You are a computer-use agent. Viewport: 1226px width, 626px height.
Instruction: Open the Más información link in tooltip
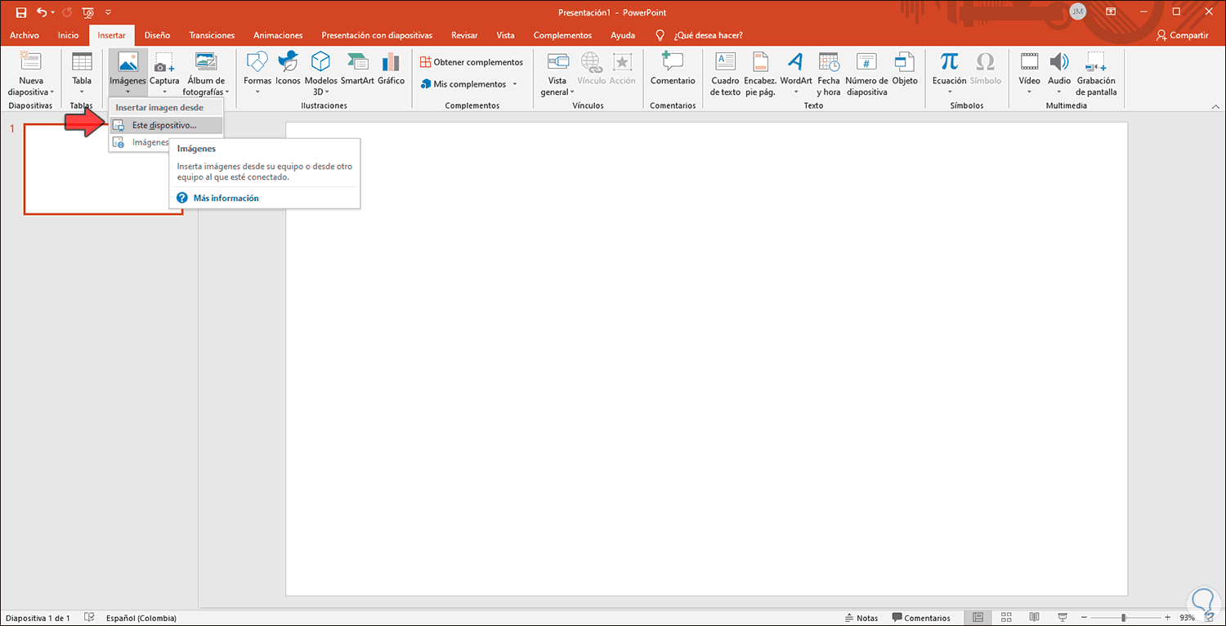click(226, 198)
